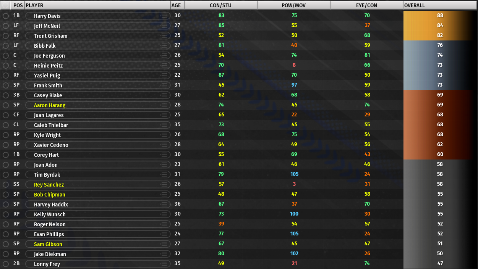The image size is (478, 269).
Task: Select the radio button for Kyle Wright
Action: [x=5, y=135]
